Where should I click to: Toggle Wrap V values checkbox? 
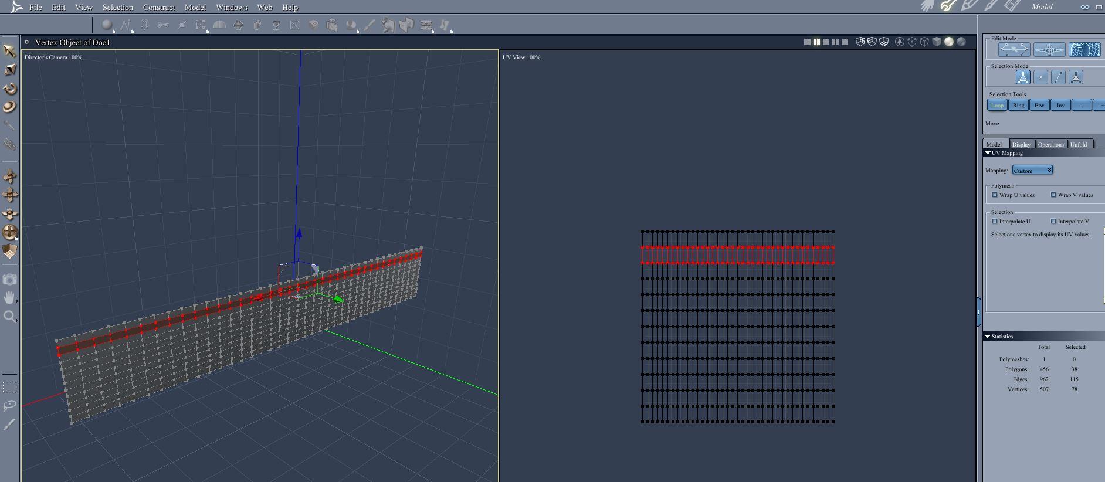pyautogui.click(x=1053, y=195)
